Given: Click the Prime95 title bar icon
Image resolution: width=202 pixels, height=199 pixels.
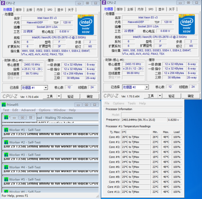Looking at the screenshot, I should (x=4, y=105).
